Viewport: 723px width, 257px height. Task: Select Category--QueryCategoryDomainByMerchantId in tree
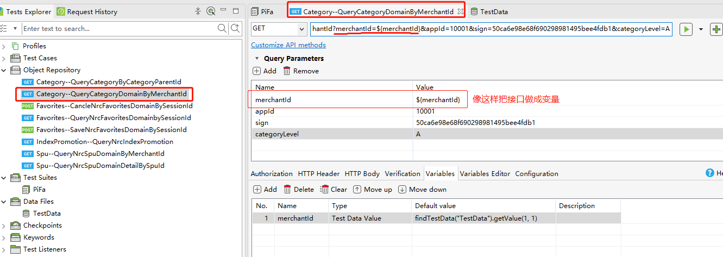pyautogui.click(x=111, y=94)
